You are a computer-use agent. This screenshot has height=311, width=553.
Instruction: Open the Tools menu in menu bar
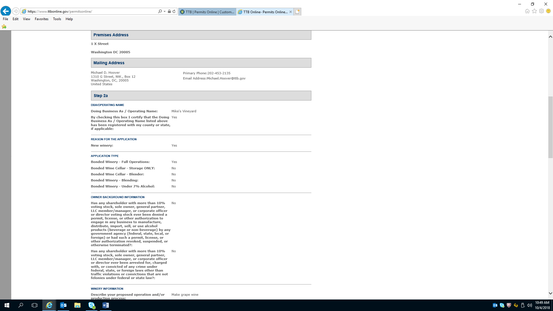click(57, 19)
